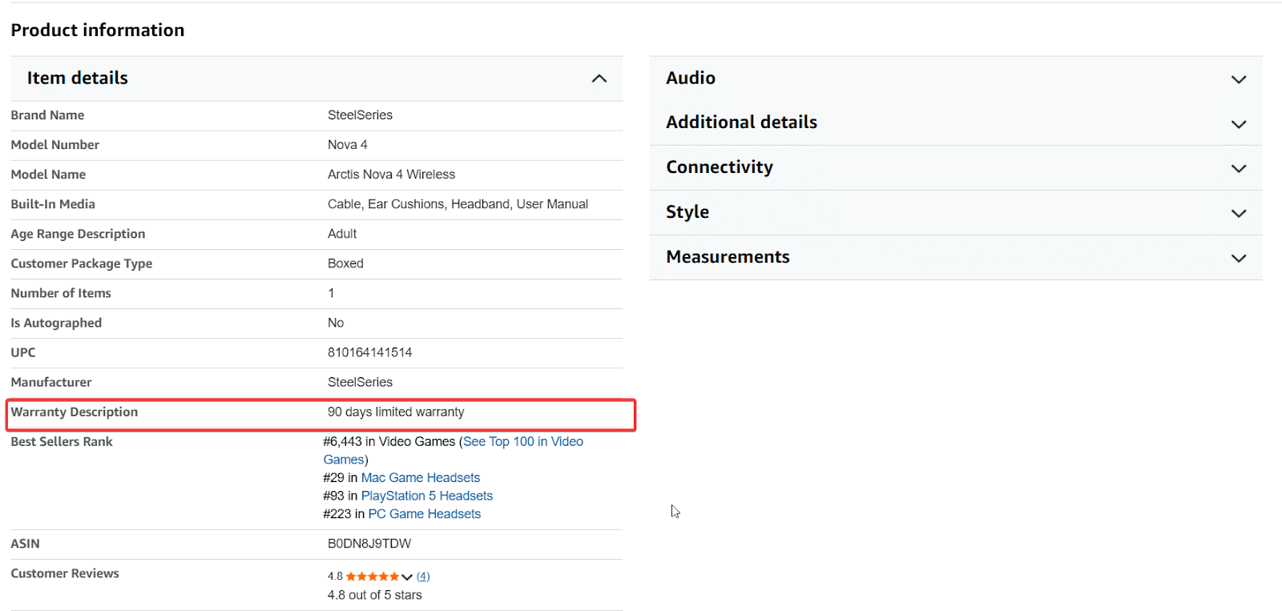This screenshot has width=1282, height=611.
Task: Open the PC Game Headsets link
Action: [424, 514]
